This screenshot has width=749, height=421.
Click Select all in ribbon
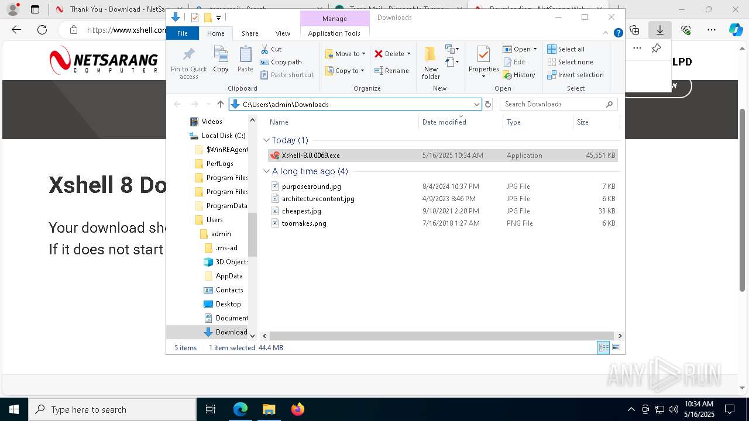(x=566, y=49)
